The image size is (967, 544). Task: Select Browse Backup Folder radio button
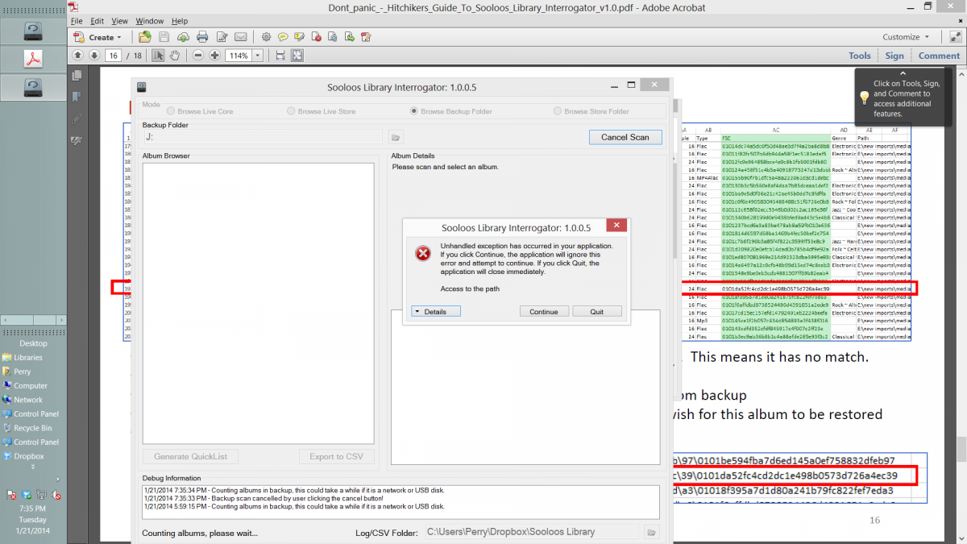(x=414, y=111)
